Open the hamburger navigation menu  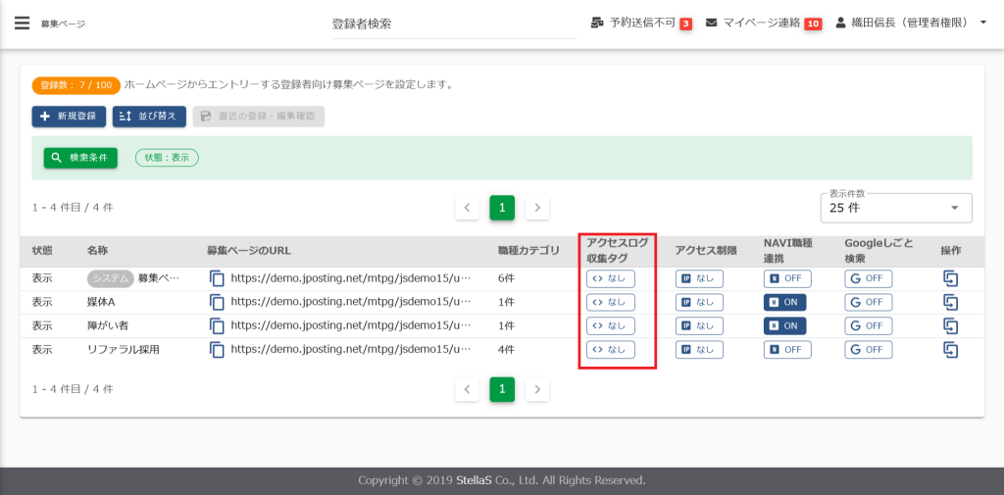point(22,23)
